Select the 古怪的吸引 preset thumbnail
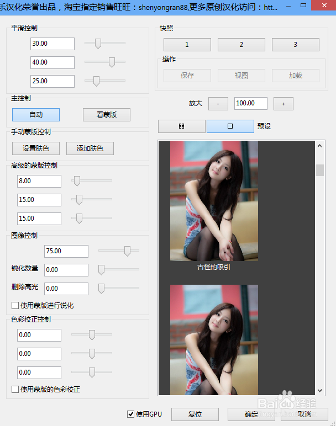This screenshot has height=426, width=336. point(214,201)
